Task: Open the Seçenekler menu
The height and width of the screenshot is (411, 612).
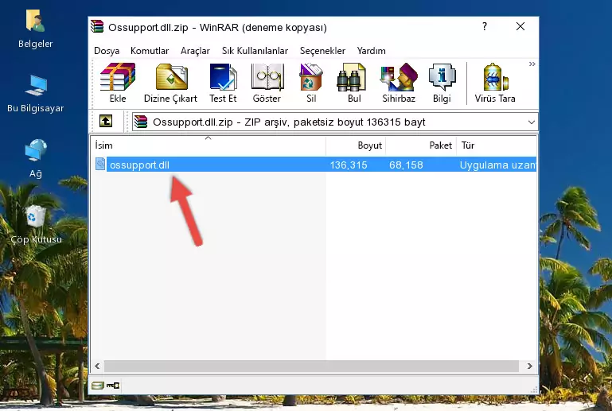Action: click(x=322, y=51)
